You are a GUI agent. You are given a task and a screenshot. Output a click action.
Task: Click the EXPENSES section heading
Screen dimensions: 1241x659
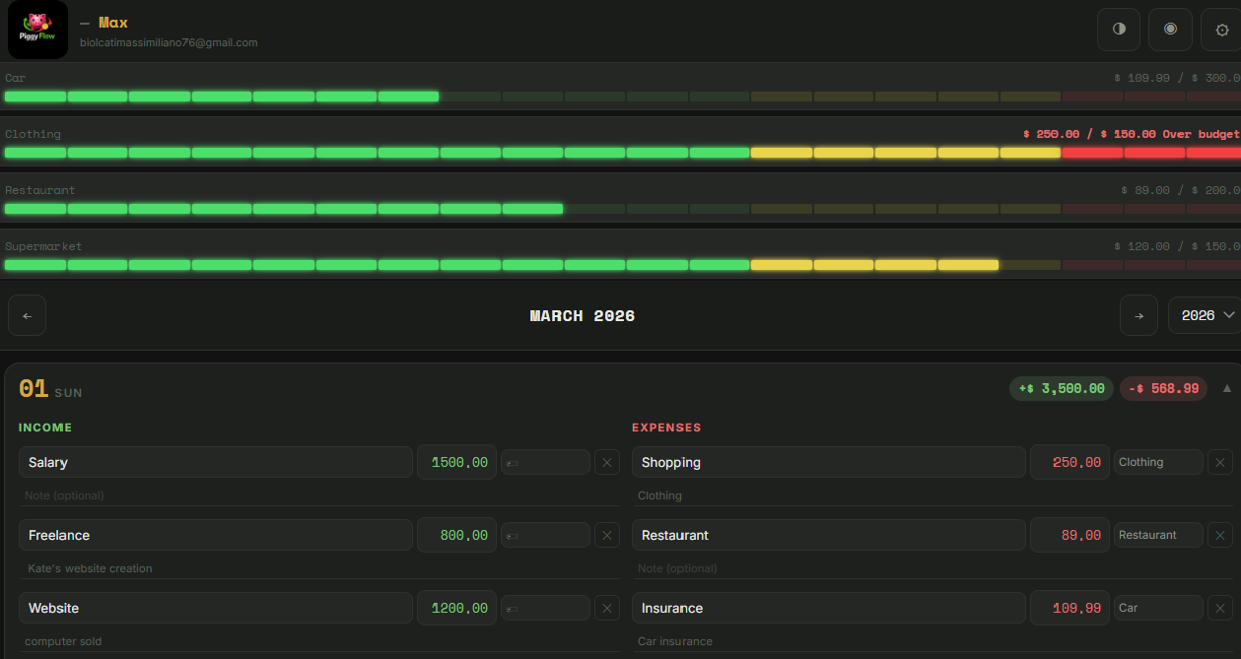[x=666, y=428]
